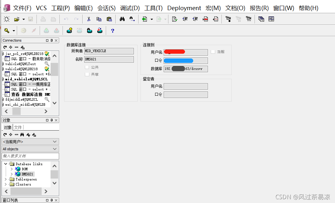Open the Deployment menu

coord(184,8)
